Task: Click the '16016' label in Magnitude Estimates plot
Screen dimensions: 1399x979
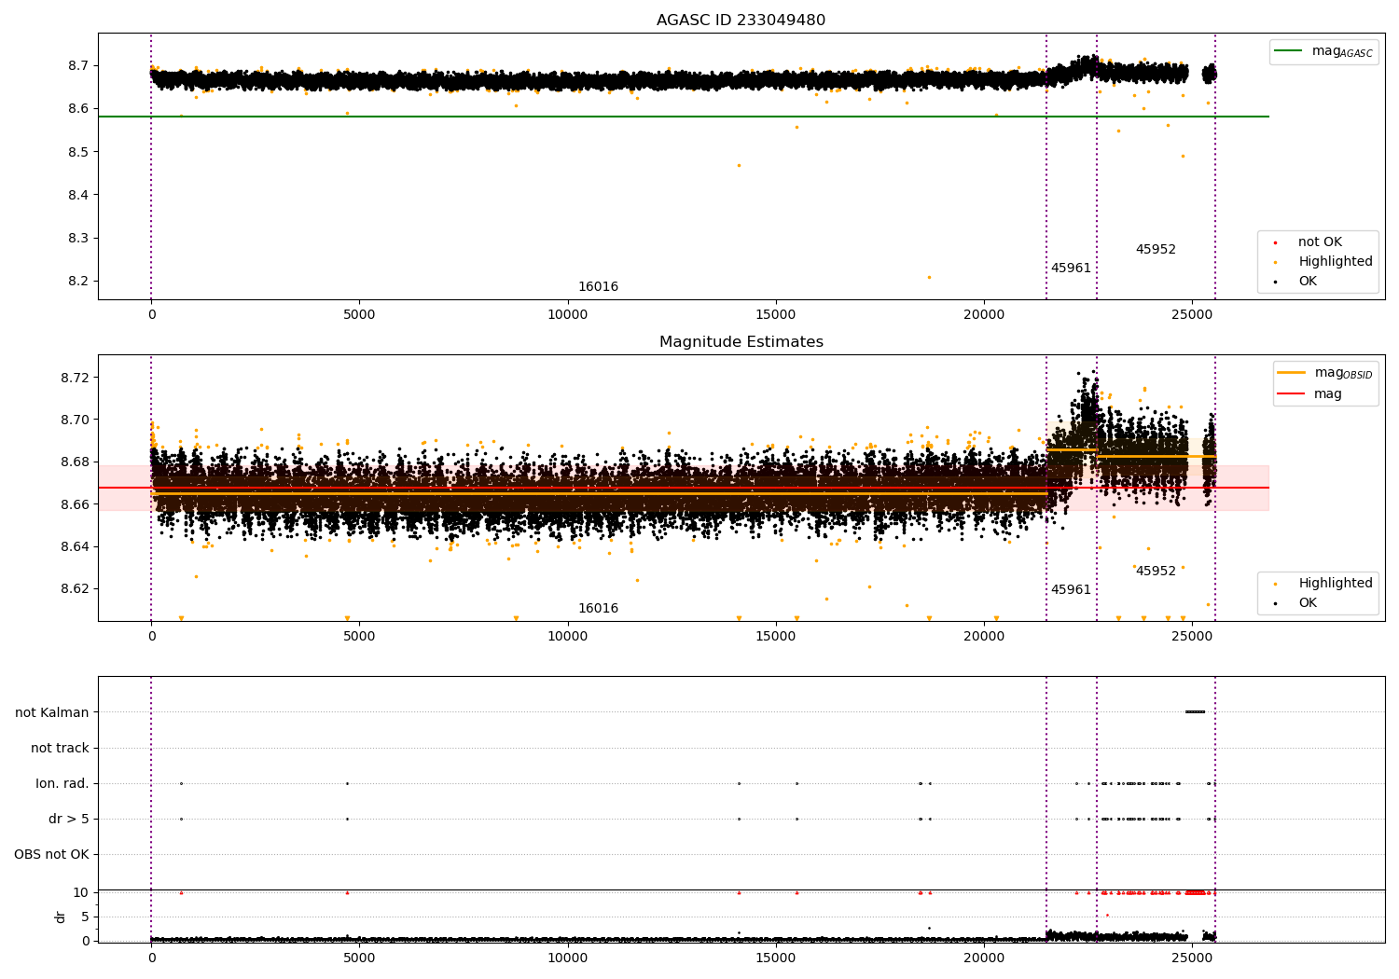Action: point(598,609)
